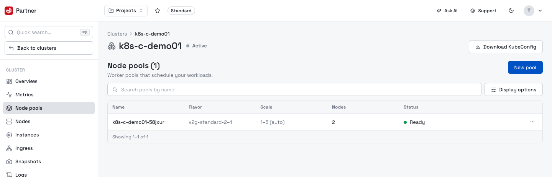Open the Snapshots section
This screenshot has width=552, height=177.
click(x=49, y=162)
